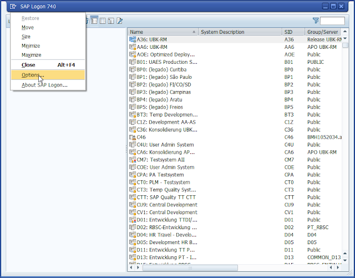Click the icon beside D11: Entwicklung TT P

[133, 250]
